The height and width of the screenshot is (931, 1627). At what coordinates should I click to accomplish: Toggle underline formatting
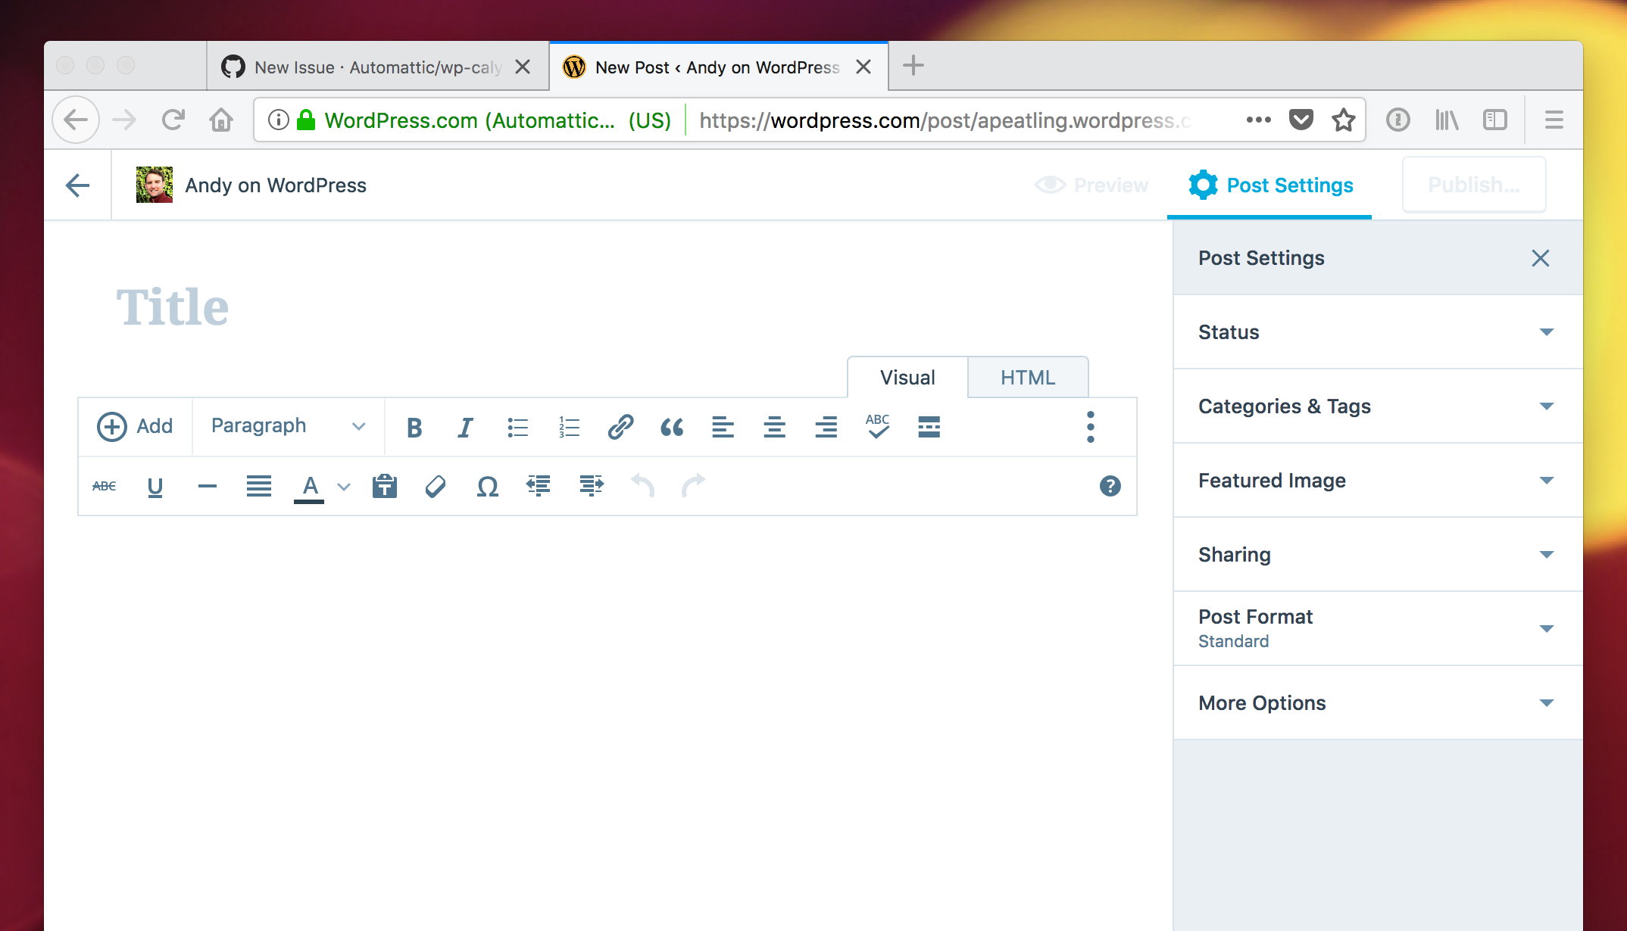point(155,486)
